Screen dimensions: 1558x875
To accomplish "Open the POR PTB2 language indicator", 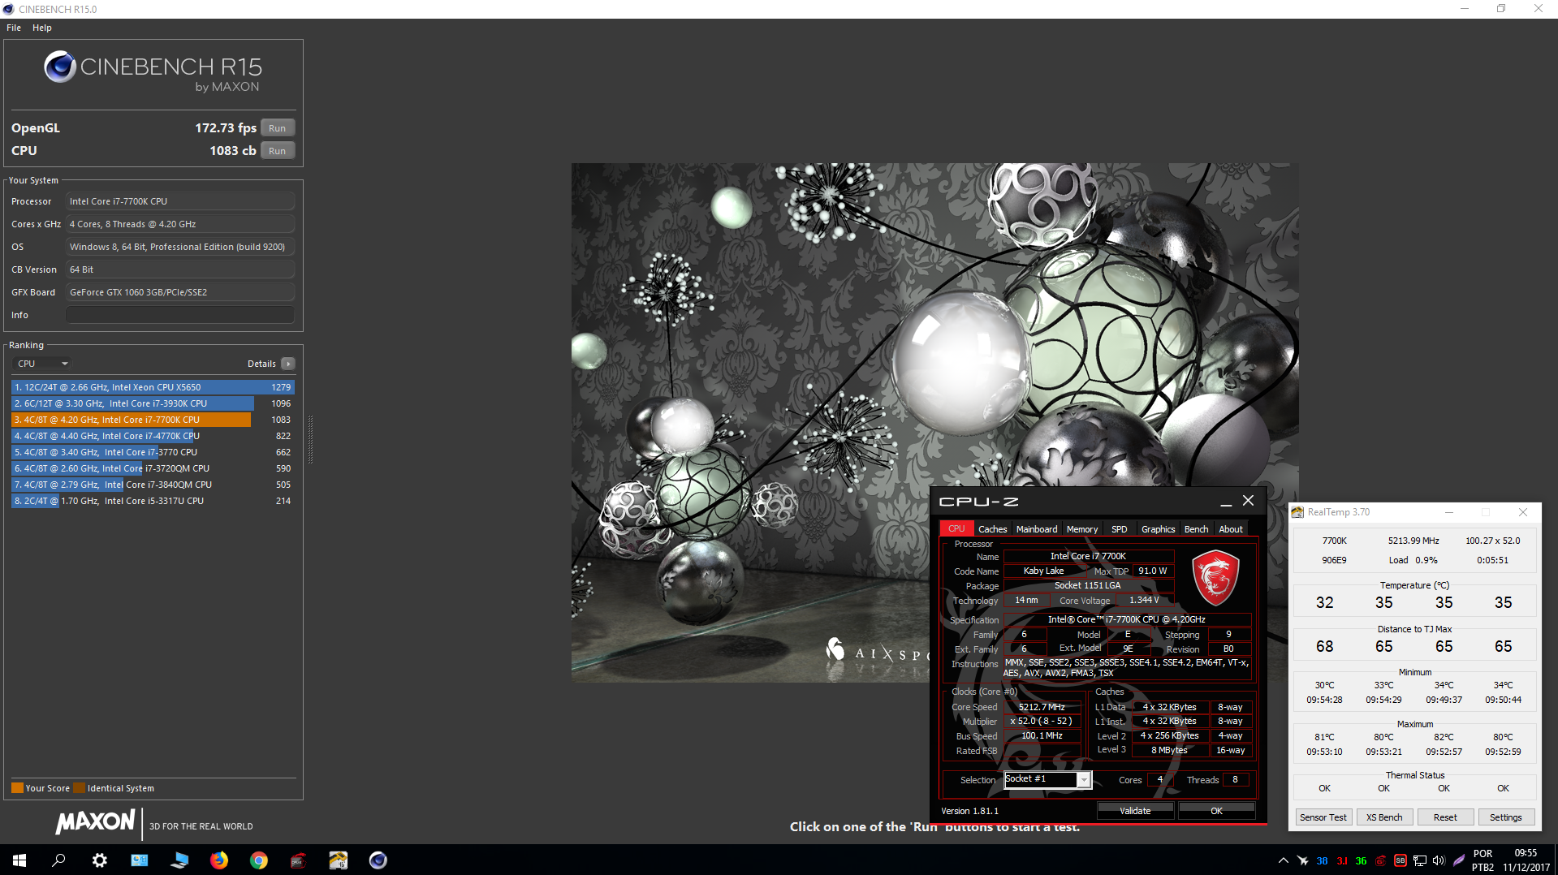I will 1482,860.
